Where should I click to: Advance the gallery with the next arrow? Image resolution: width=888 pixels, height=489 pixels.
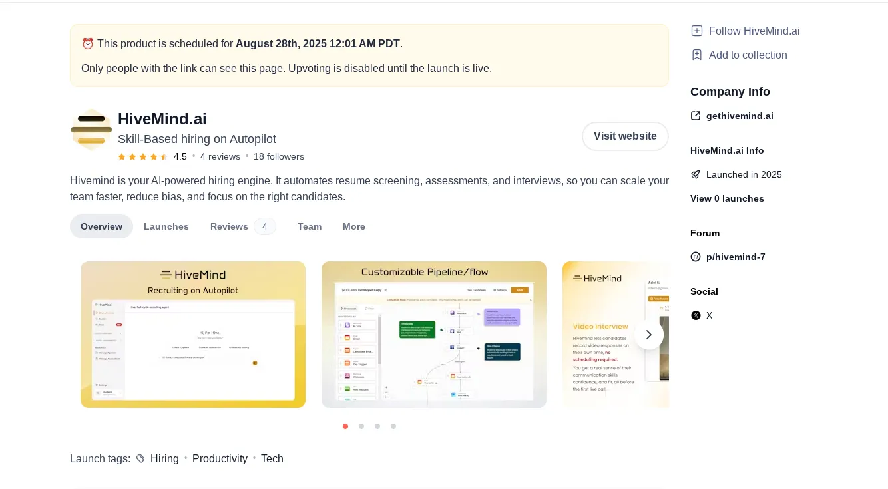pyautogui.click(x=649, y=335)
